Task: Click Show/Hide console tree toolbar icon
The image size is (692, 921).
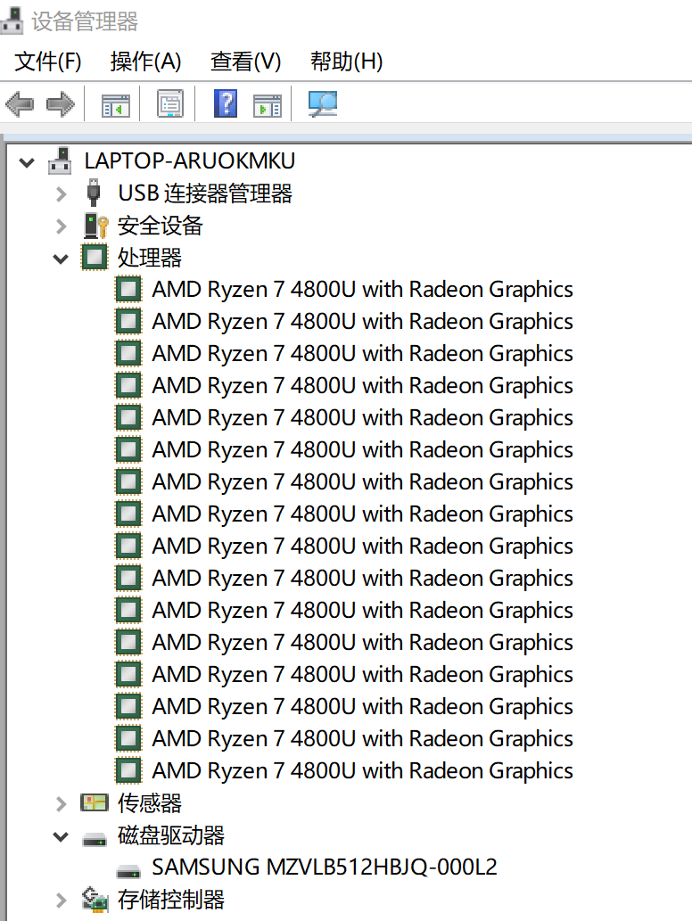Action: pyautogui.click(x=116, y=105)
